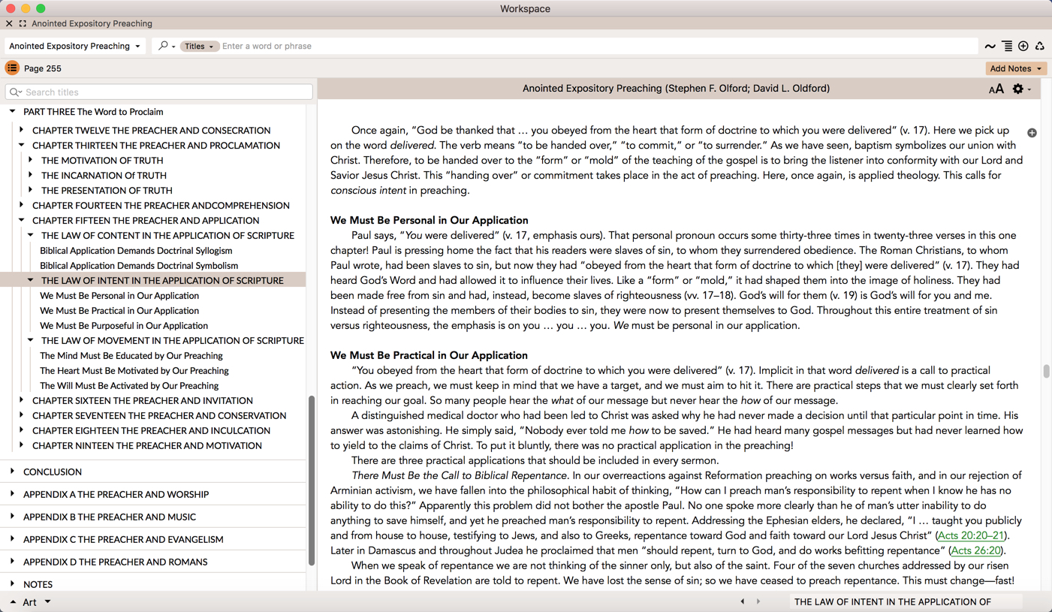Open the text size AA control
Viewport: 1052px width, 612px height.
pyautogui.click(x=996, y=89)
